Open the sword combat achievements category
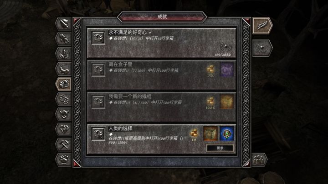The height and width of the screenshot is (184, 328). (64, 24)
